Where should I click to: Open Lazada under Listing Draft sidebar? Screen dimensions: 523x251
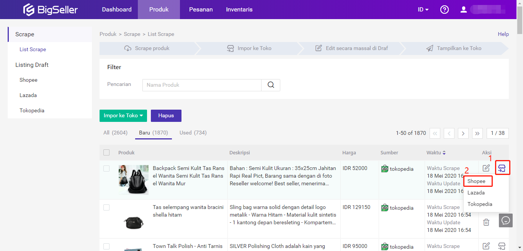click(28, 95)
